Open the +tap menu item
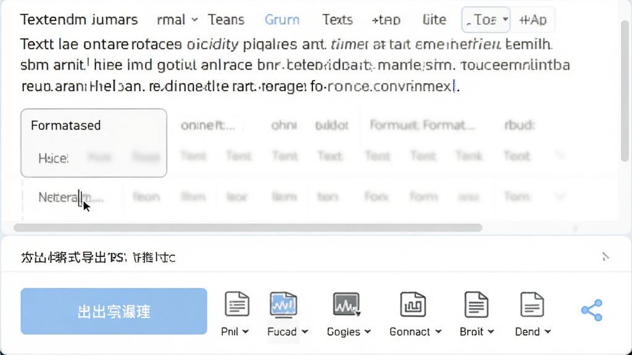 386,19
